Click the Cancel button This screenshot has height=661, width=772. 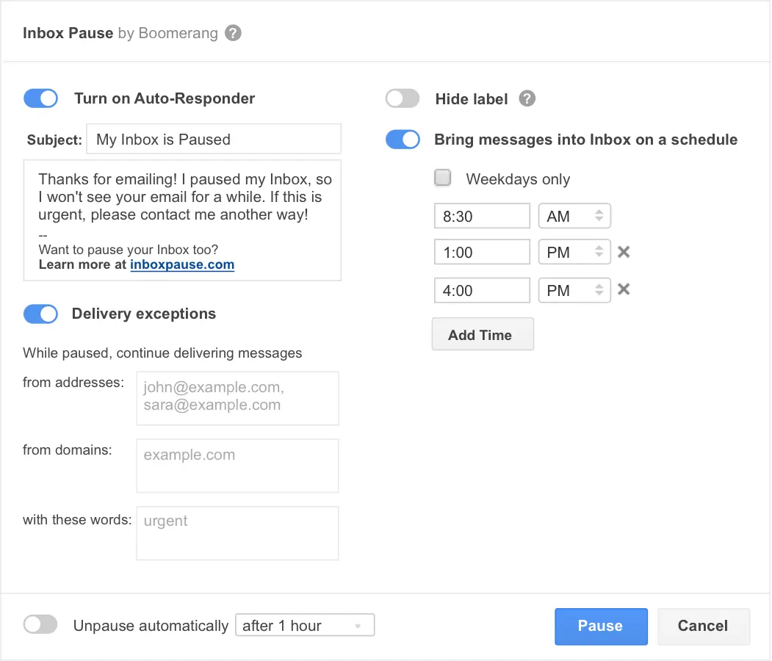pyautogui.click(x=702, y=626)
